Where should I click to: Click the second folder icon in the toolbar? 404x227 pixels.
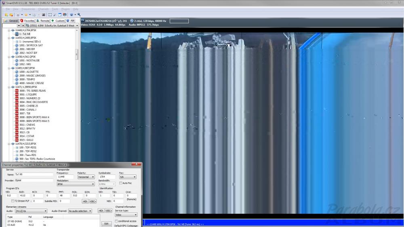(x=11, y=15)
